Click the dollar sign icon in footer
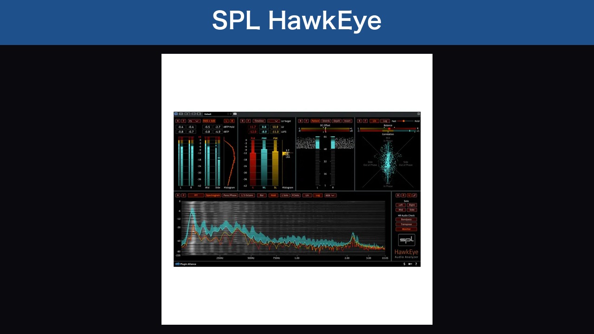The width and height of the screenshot is (594, 334). click(404, 264)
